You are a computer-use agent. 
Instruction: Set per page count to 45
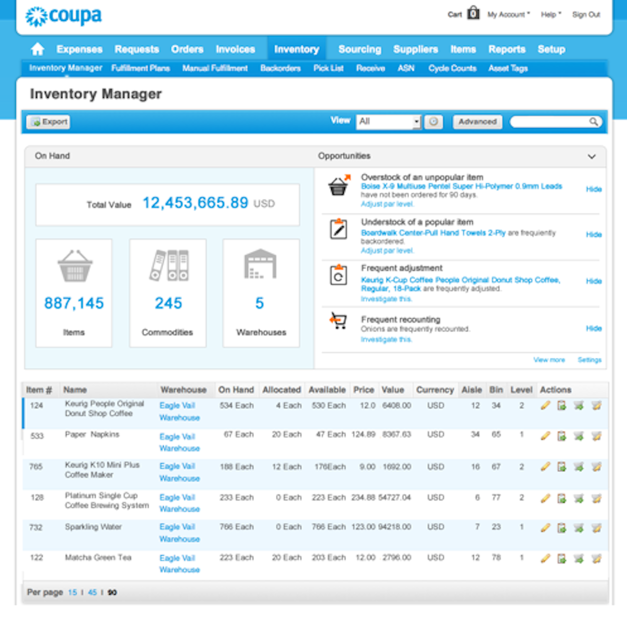click(x=92, y=592)
